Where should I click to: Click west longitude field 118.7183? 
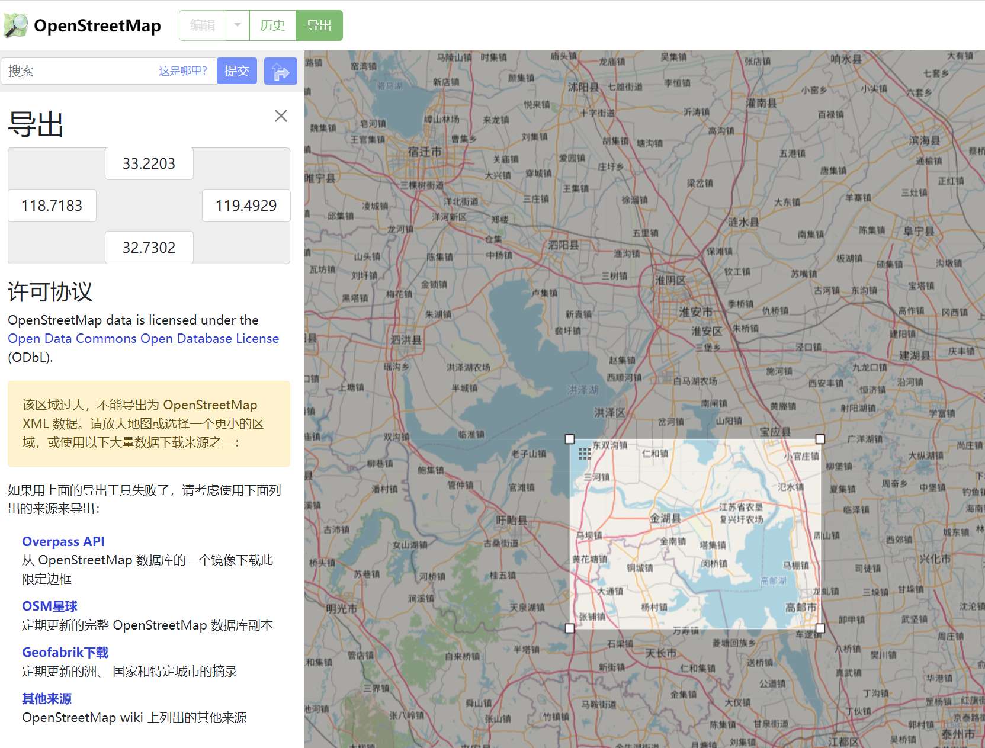coord(52,206)
